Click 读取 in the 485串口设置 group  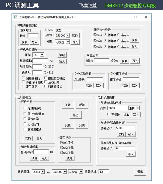[x=75, y=36]
